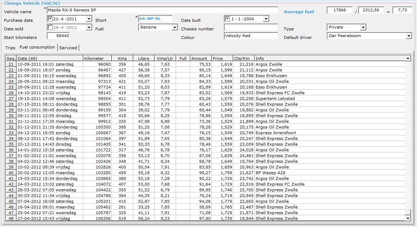Click Kms cell 459

click(122, 173)
